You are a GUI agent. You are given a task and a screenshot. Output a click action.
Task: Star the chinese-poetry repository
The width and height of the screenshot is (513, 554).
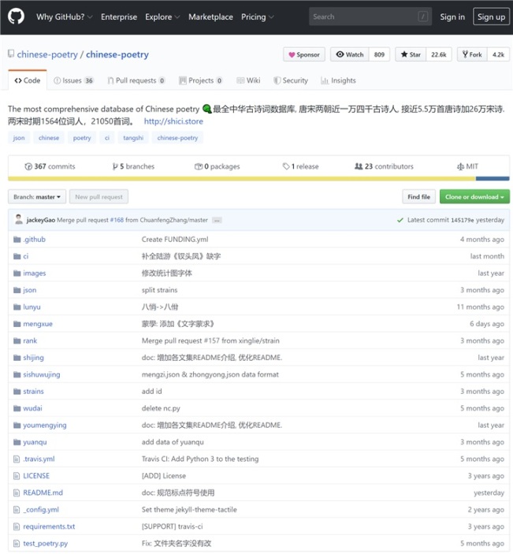[x=411, y=54]
